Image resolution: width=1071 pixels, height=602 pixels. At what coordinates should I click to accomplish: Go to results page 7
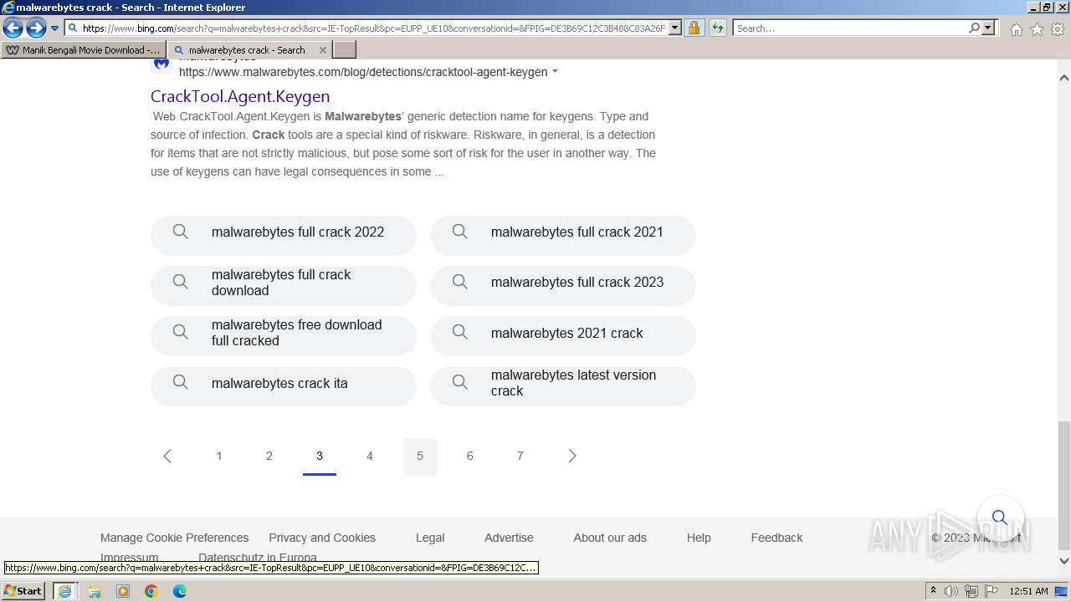point(520,456)
